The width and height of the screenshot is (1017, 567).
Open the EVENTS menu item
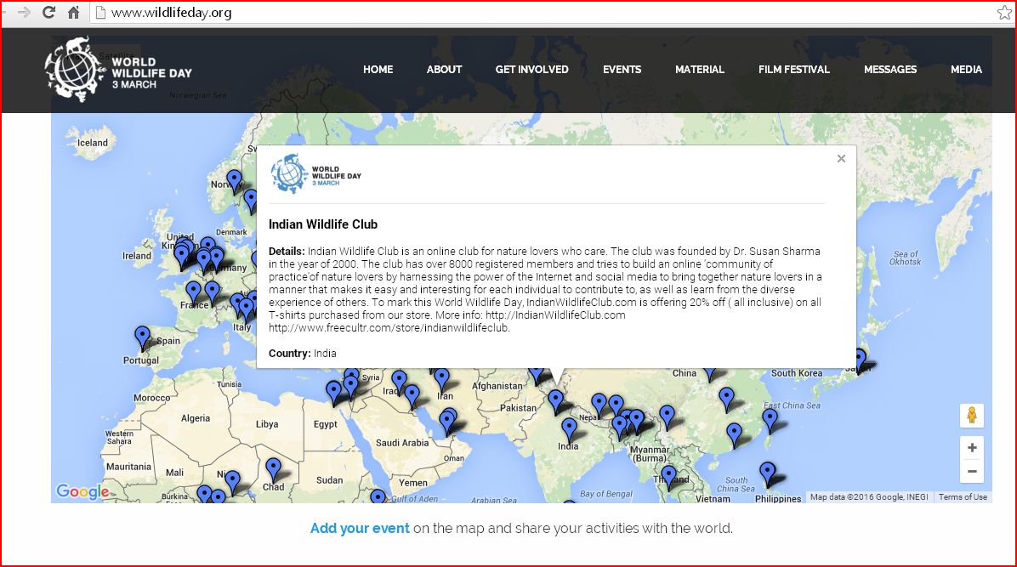point(622,70)
